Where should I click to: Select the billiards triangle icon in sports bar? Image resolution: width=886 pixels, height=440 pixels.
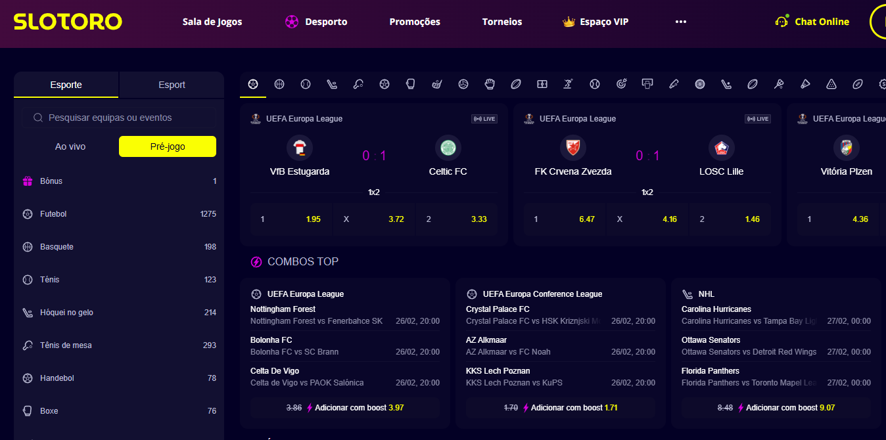pyautogui.click(x=831, y=84)
